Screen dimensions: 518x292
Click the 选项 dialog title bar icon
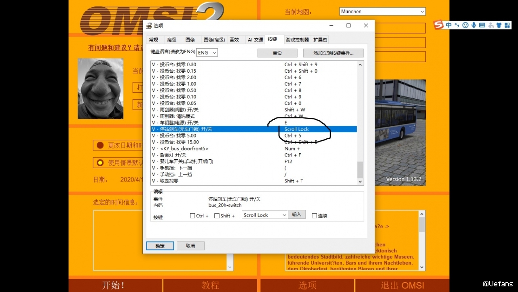click(x=149, y=25)
